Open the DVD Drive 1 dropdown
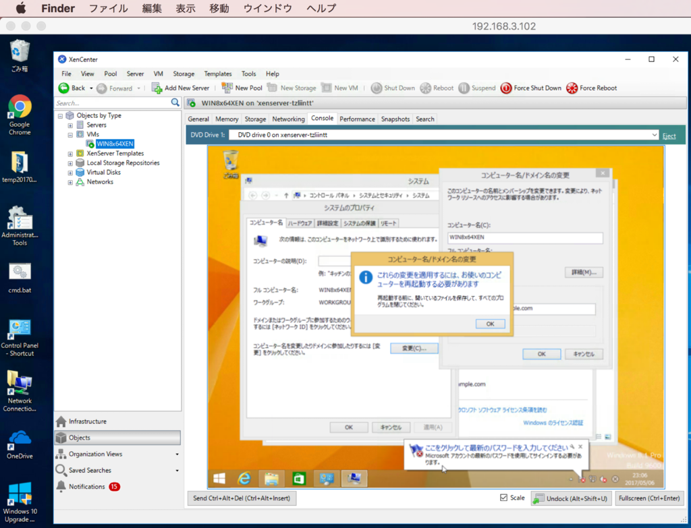 [x=654, y=135]
